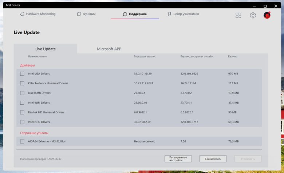The width and height of the screenshot is (284, 173).
Task: Tick the Intel VGA Drivers checkbox
Action: tap(22, 73)
